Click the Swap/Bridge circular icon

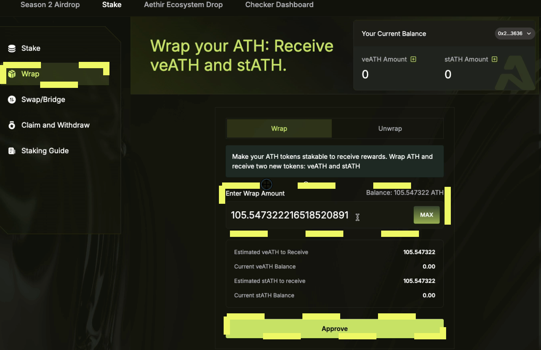(11, 99)
